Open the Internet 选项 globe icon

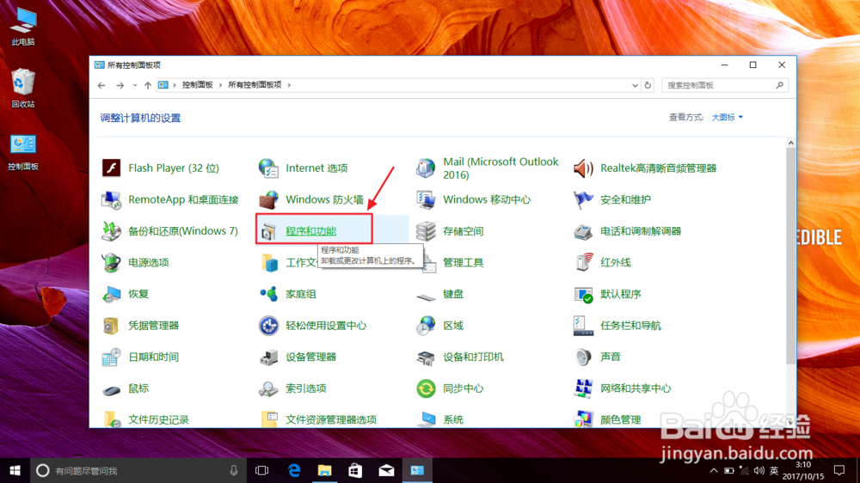268,168
